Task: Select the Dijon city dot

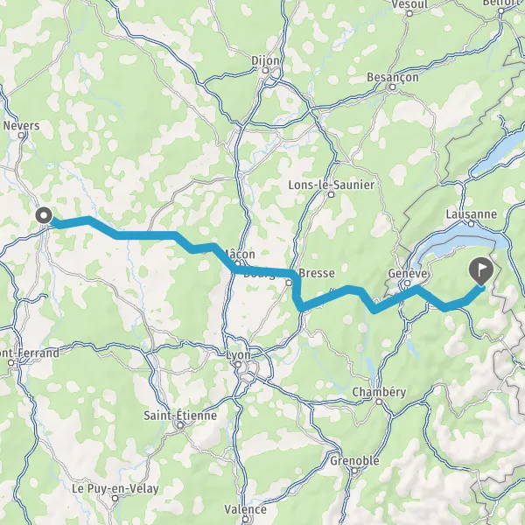Action: 265,71
